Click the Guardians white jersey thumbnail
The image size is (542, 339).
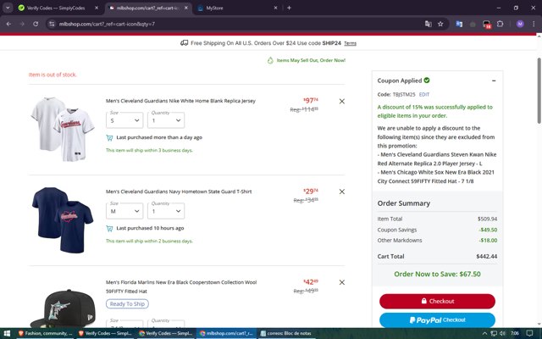click(x=63, y=129)
